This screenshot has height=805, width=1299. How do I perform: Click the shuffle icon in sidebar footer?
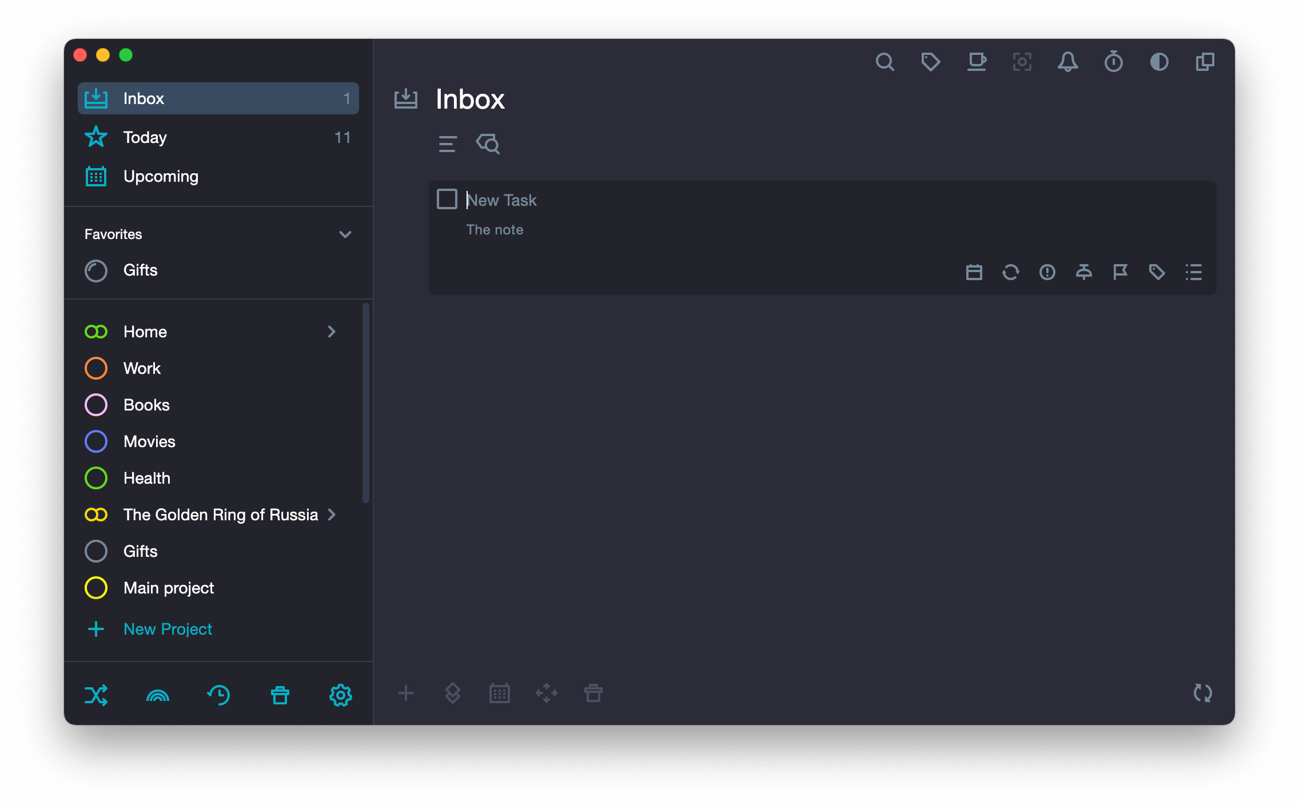coord(96,695)
